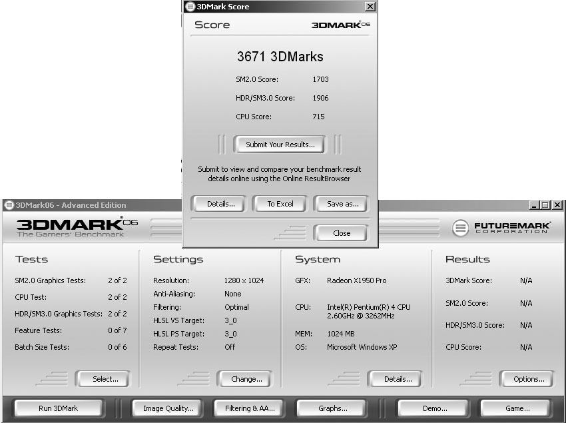Start benchmark with Run 3DMark

(x=58, y=408)
